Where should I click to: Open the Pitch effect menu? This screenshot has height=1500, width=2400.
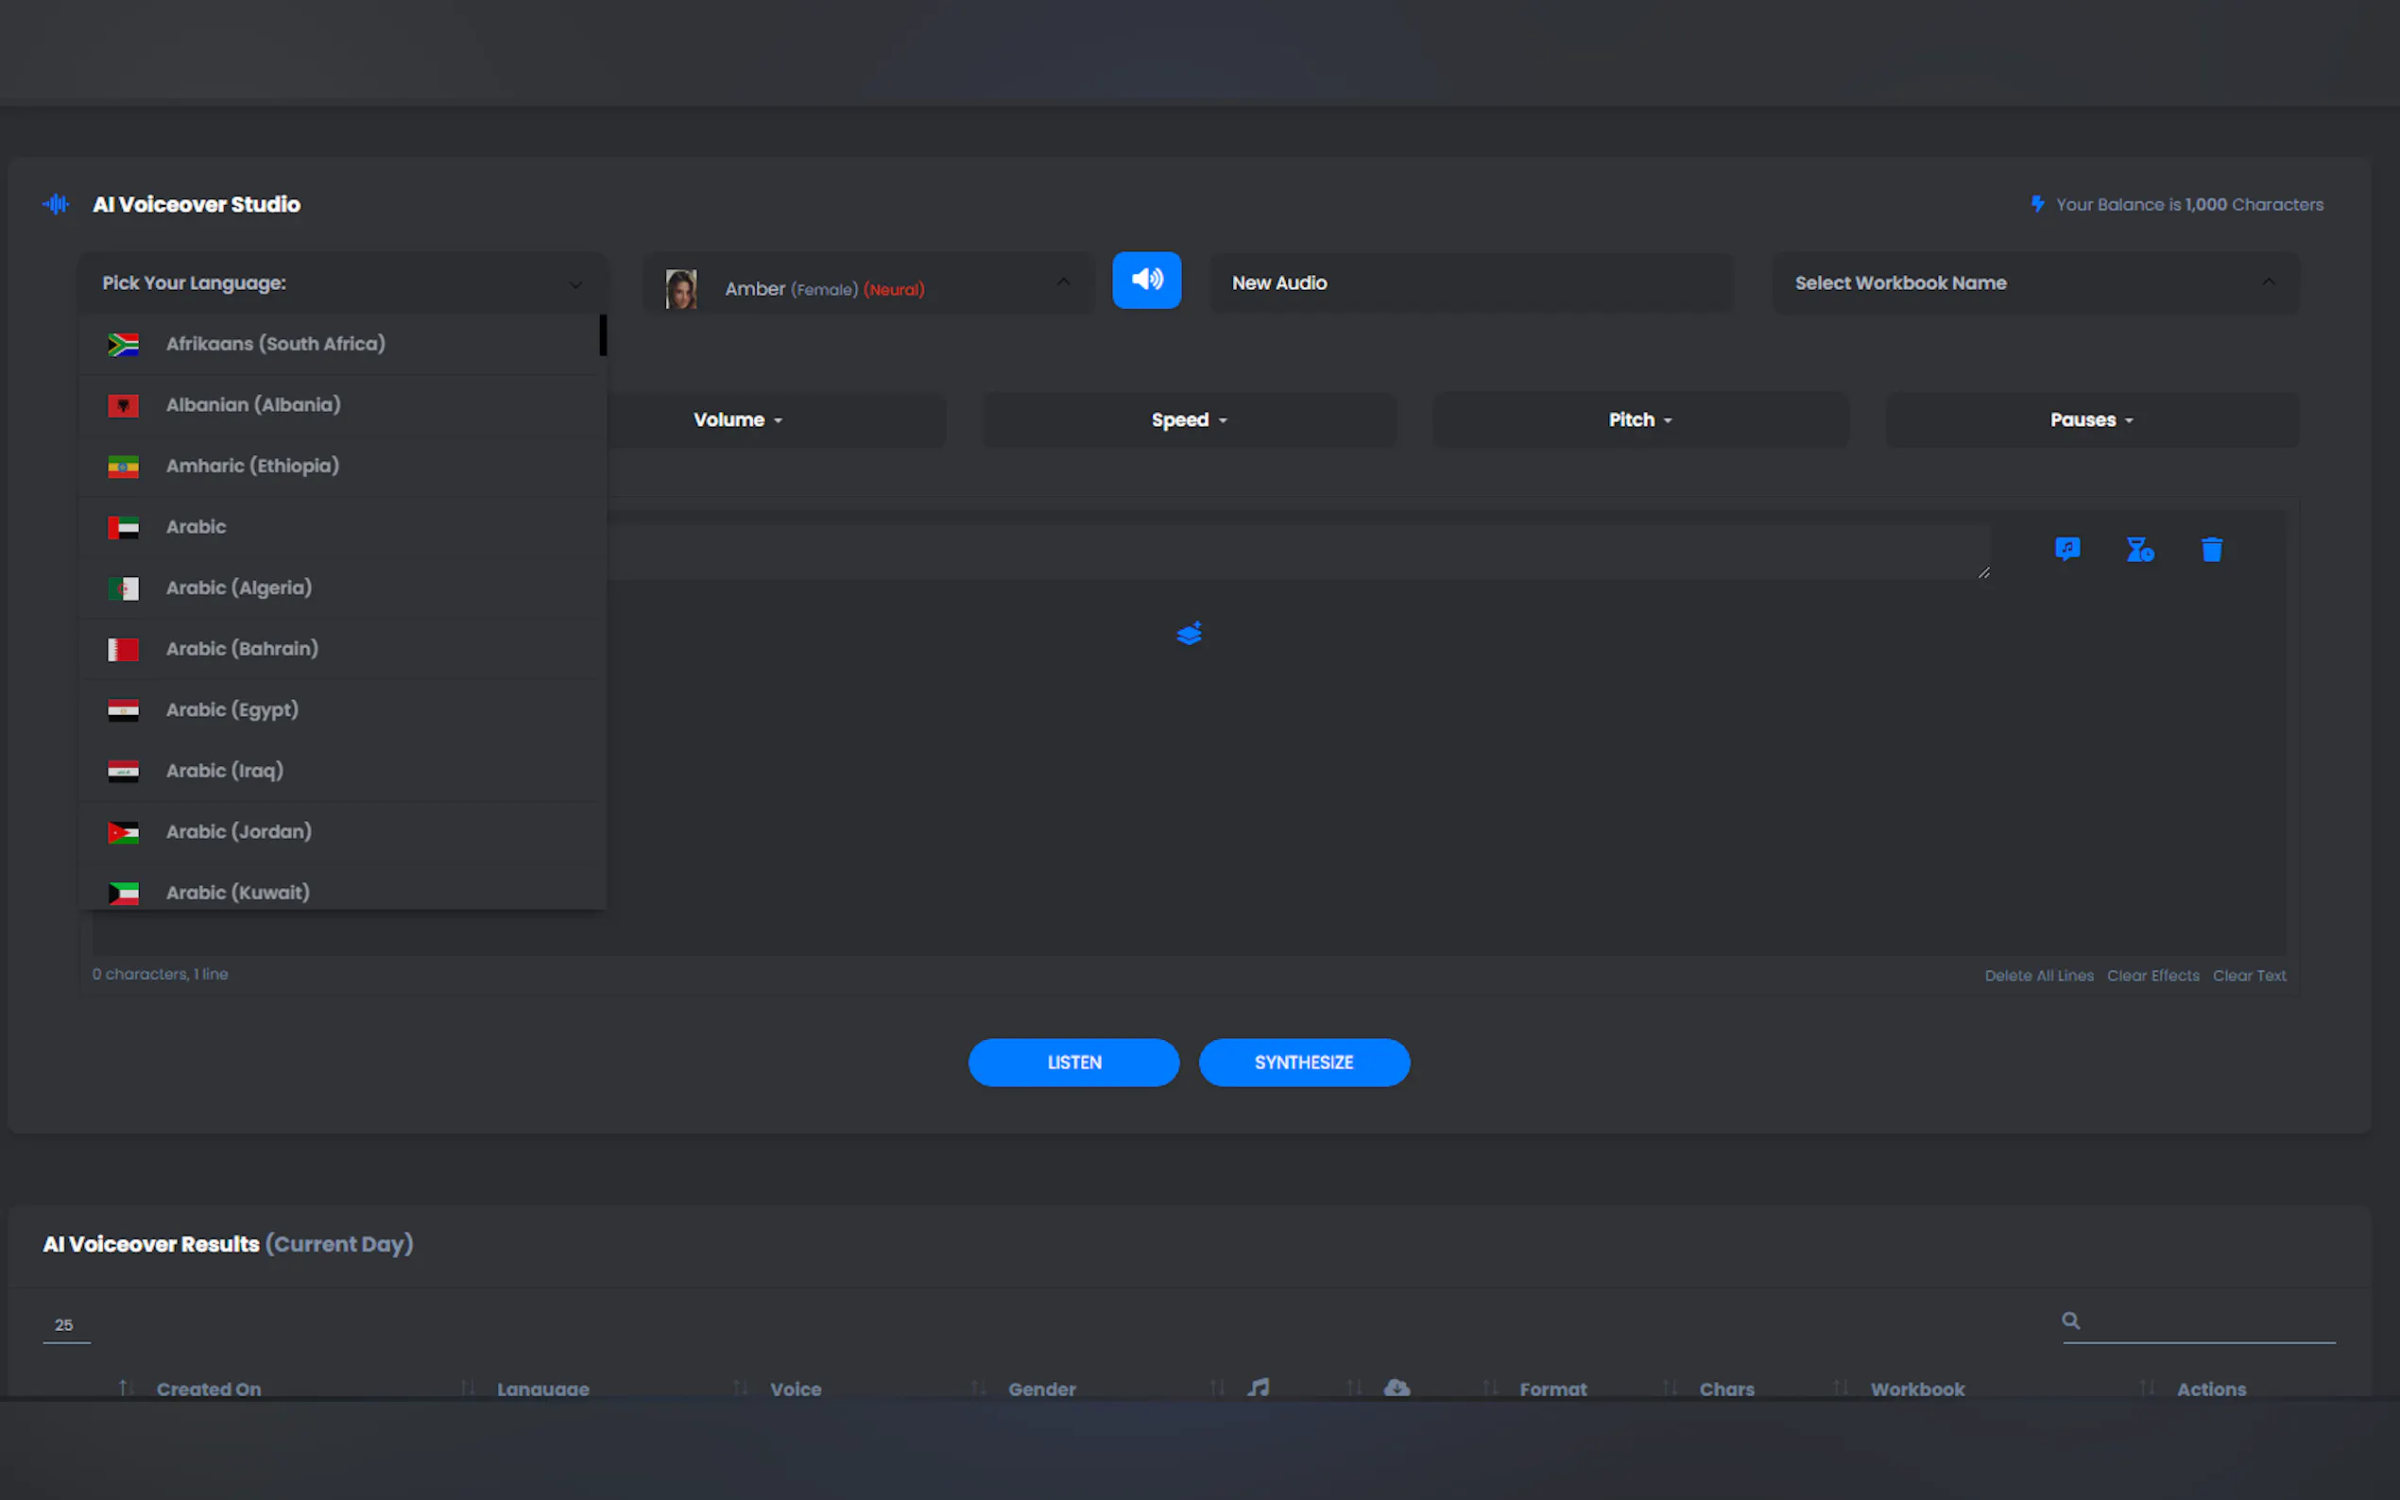[1639, 419]
